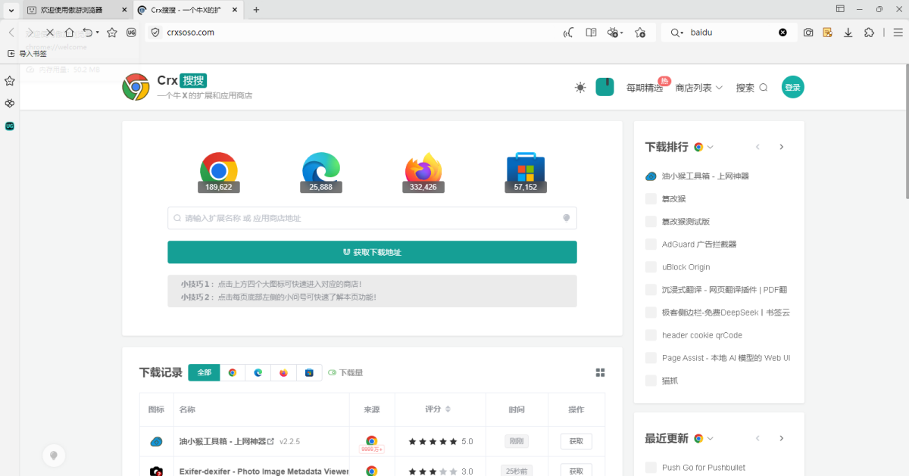The image size is (909, 476).
Task: Select the Chrome filter tab under 下载记录
Action: pyautogui.click(x=233, y=372)
